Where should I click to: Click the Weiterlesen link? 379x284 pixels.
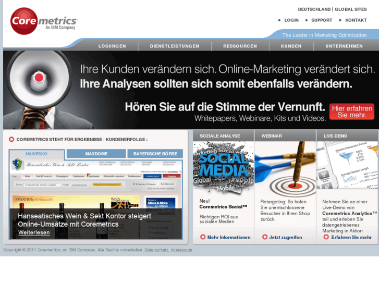click(x=34, y=232)
